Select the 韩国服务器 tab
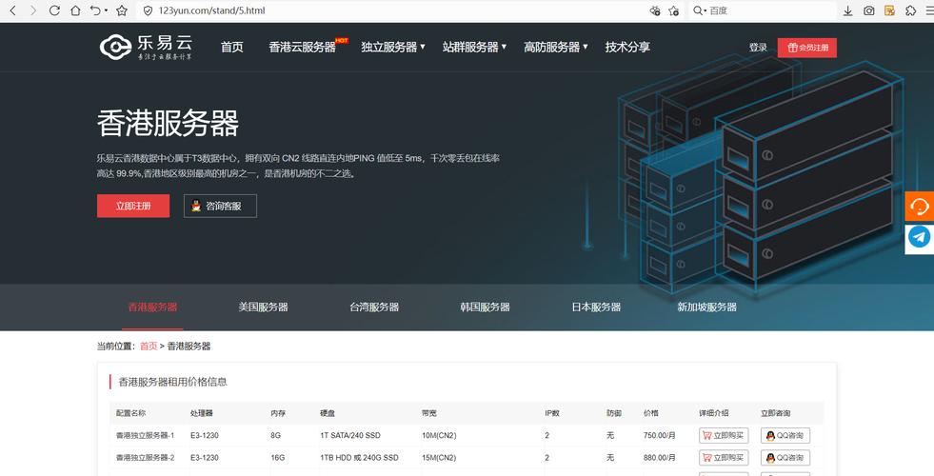The image size is (934, 476). tap(485, 307)
